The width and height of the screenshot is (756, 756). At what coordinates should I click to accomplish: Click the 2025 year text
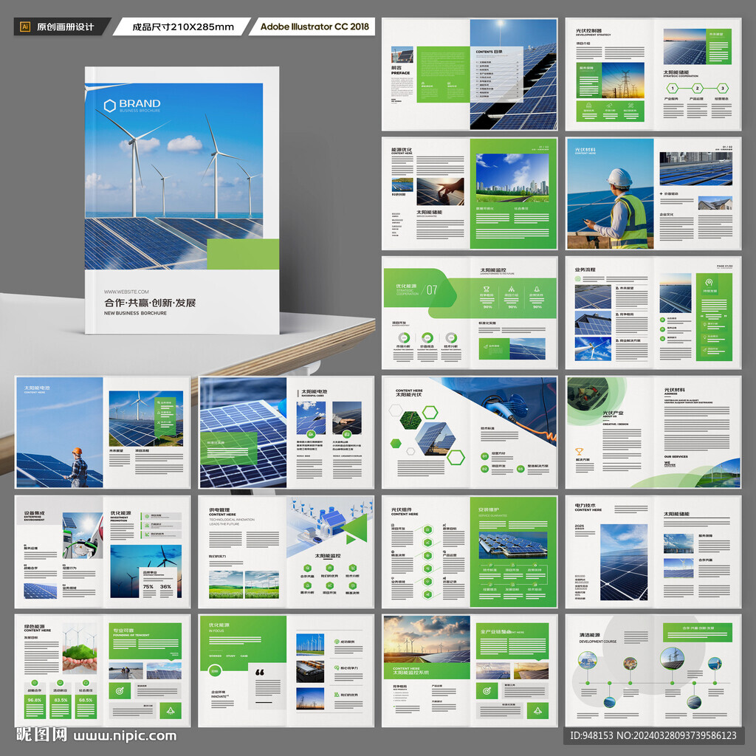click(579, 526)
